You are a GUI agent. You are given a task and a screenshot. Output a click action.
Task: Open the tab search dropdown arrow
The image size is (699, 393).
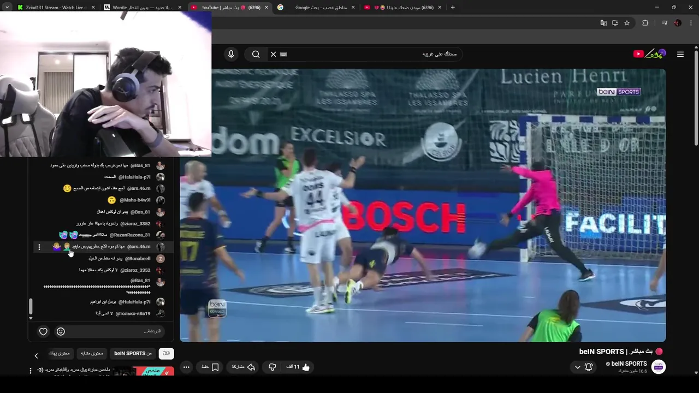(6, 8)
